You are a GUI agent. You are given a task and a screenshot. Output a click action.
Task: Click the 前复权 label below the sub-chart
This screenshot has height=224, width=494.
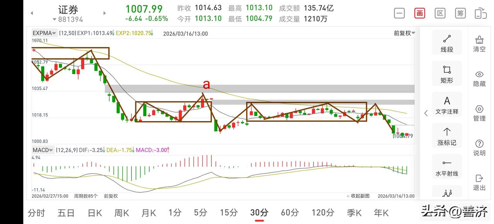pos(111,196)
